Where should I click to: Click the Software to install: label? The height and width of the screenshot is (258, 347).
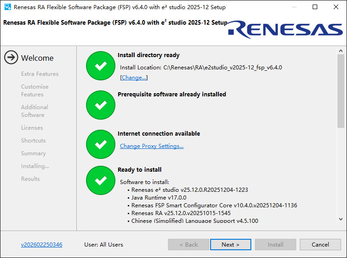(x=145, y=182)
